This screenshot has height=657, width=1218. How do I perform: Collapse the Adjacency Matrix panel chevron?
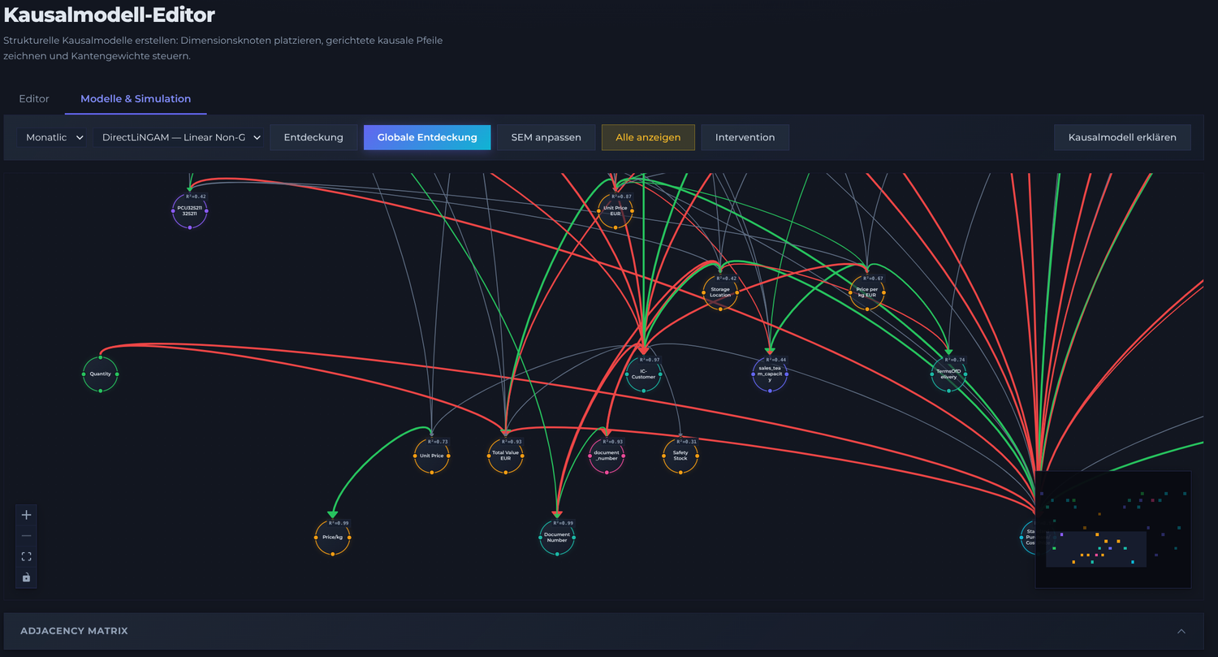pyautogui.click(x=1181, y=631)
